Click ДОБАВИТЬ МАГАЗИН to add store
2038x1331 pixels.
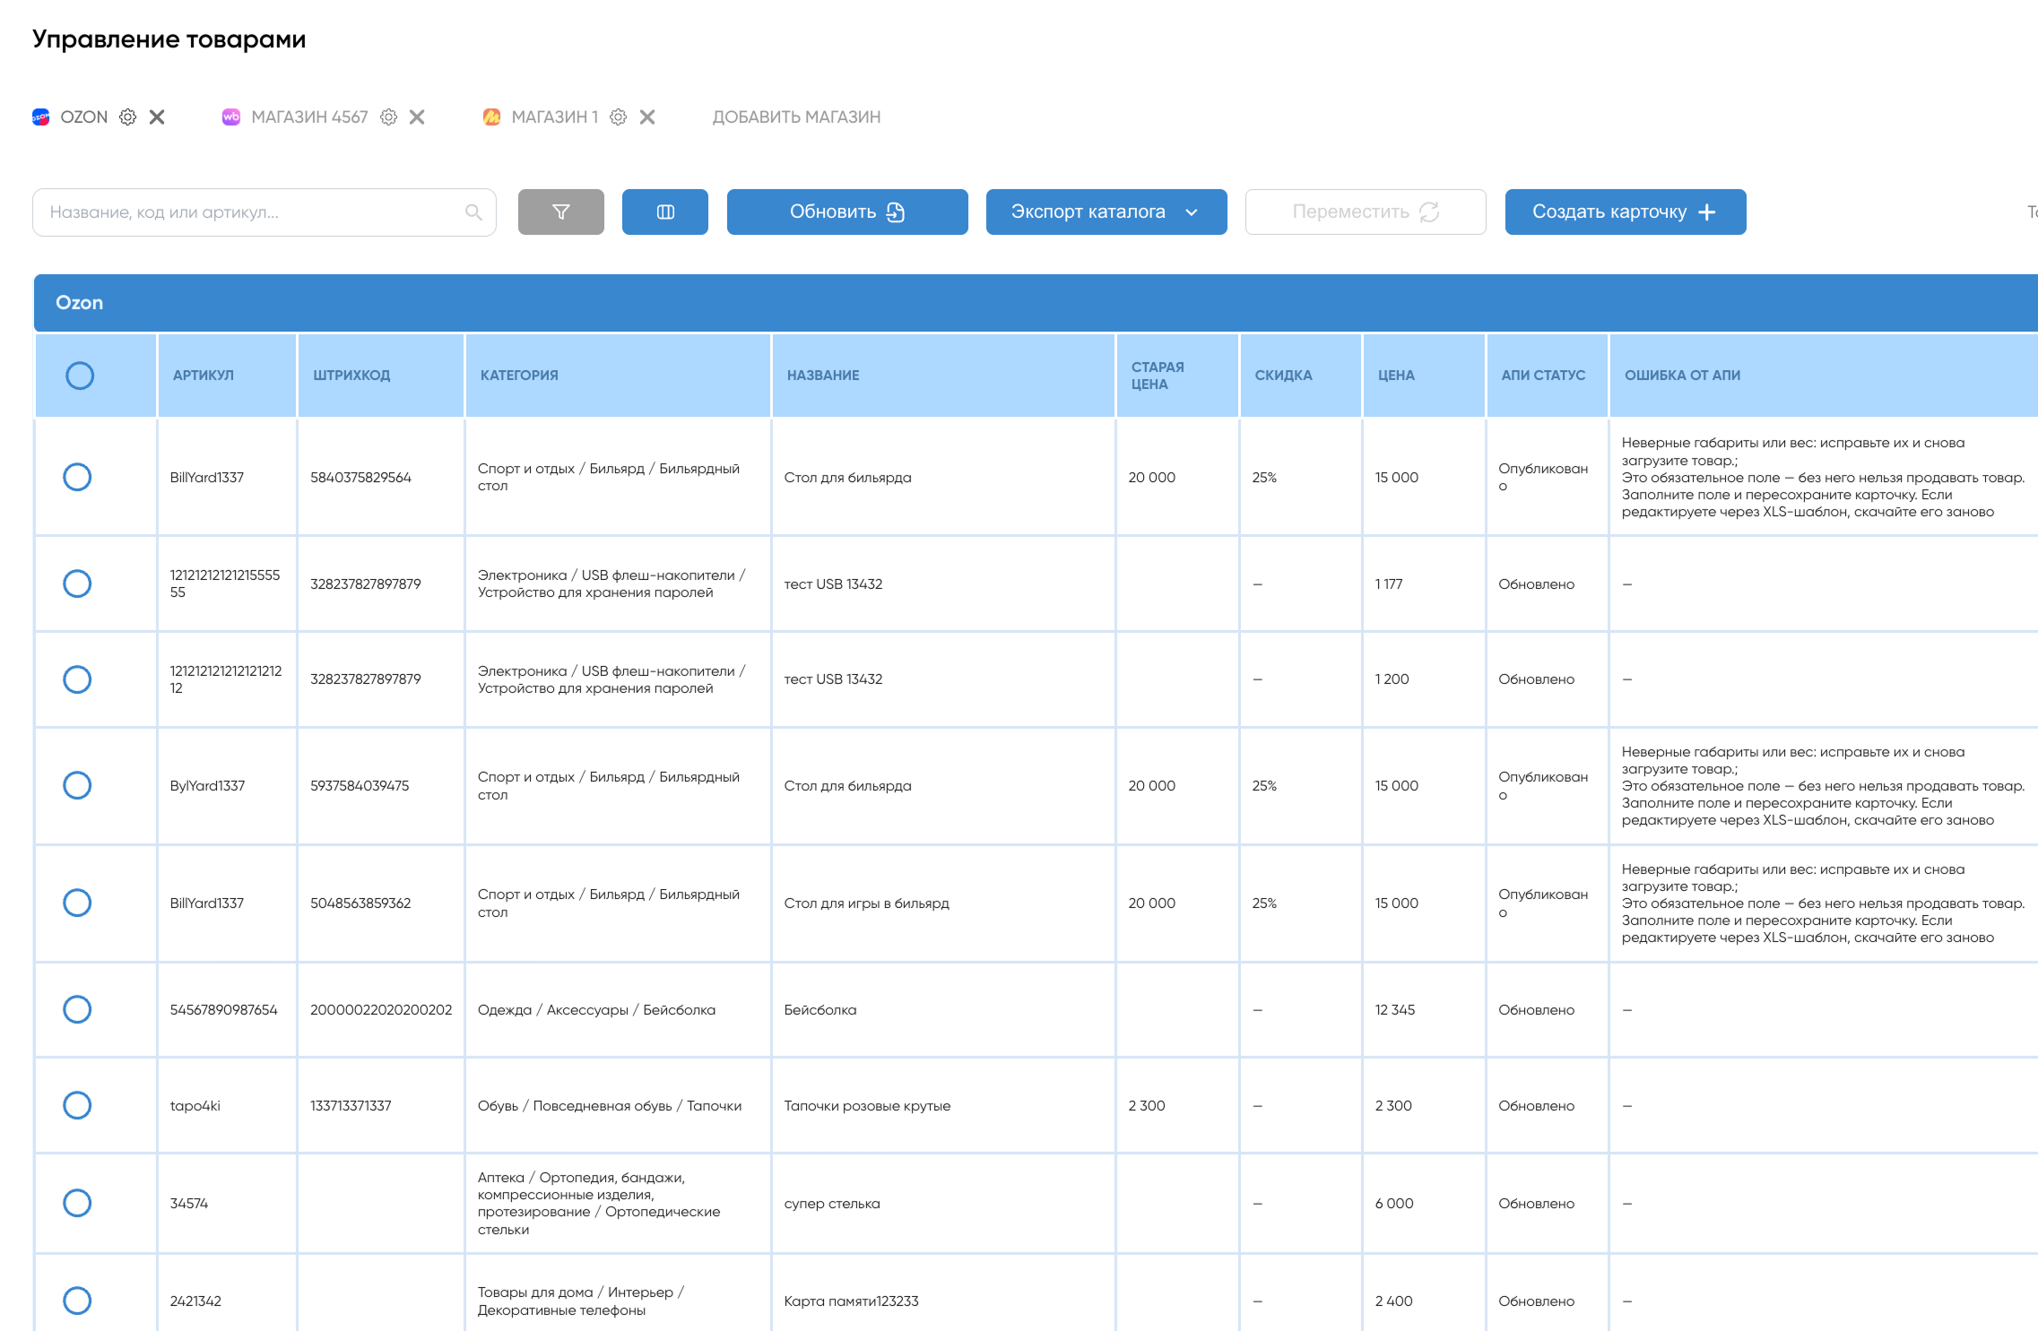click(796, 117)
